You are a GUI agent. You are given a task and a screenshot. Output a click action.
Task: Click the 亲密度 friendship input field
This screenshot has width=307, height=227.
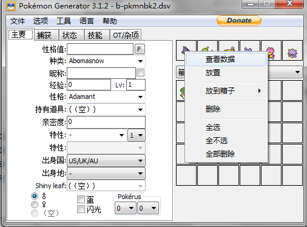(x=106, y=122)
